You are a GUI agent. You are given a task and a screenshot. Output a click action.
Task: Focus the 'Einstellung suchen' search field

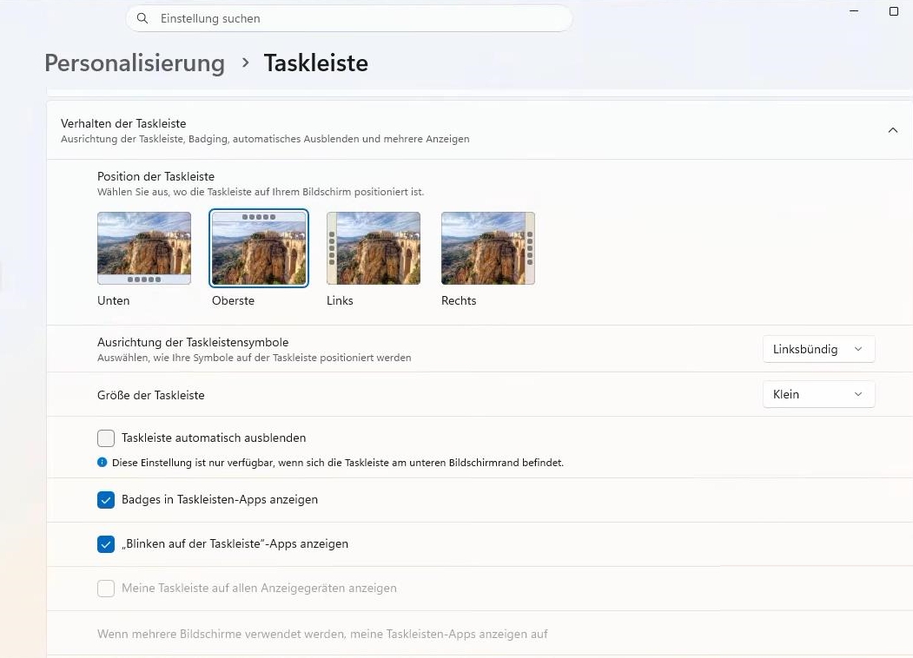point(348,18)
